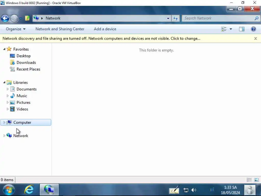Click the Network breadcrumb text in the address bar
261x196 pixels.
coord(53,18)
